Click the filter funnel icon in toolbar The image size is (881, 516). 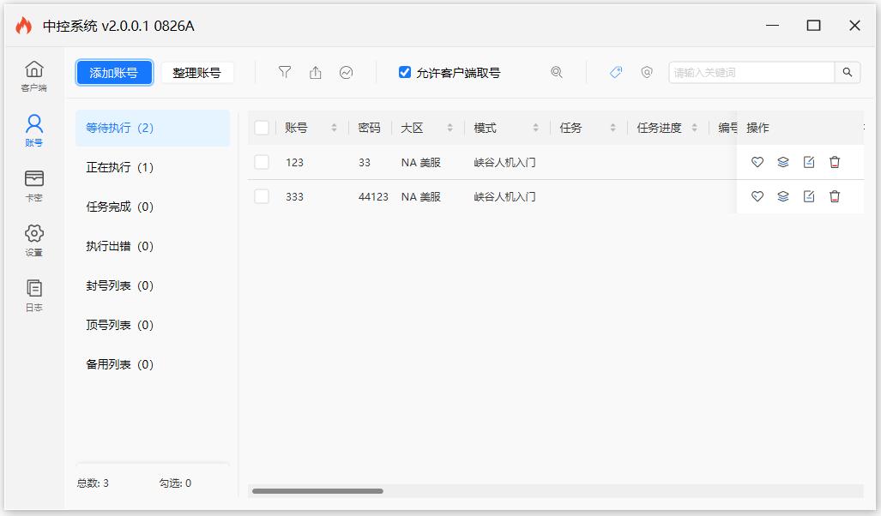coord(285,73)
